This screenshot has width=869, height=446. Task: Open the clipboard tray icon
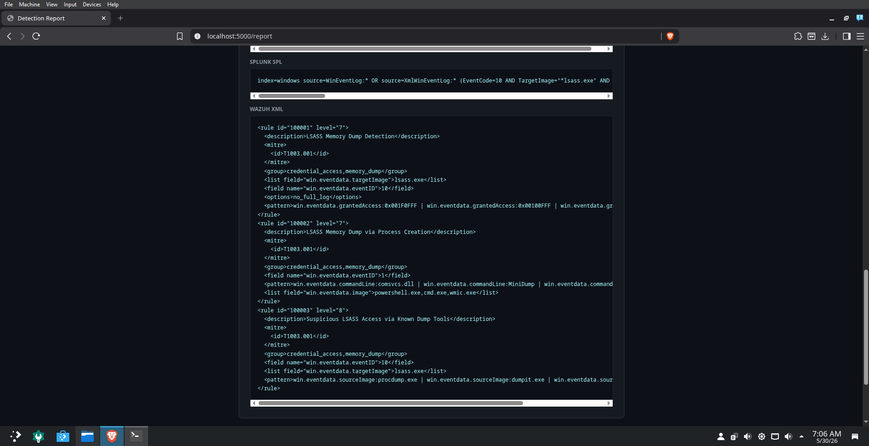tap(734, 436)
